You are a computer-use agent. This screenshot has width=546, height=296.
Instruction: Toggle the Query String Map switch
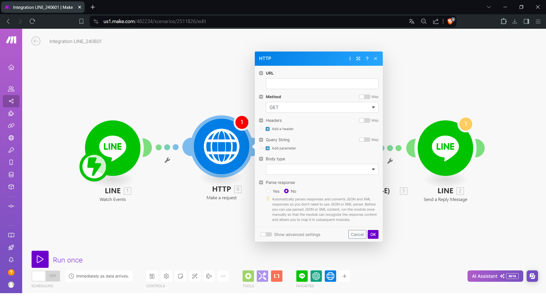tap(364, 140)
